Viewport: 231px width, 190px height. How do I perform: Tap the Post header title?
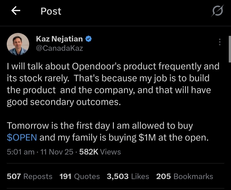51,12
